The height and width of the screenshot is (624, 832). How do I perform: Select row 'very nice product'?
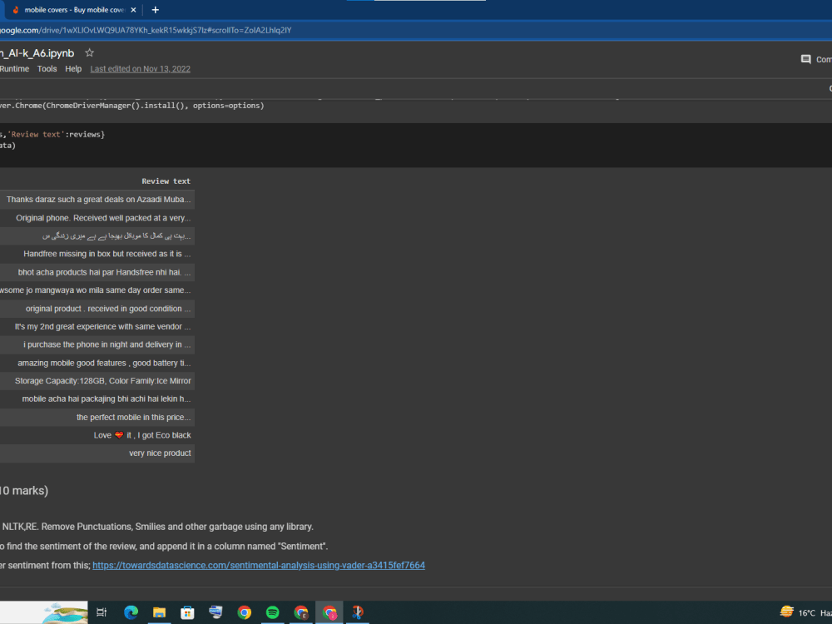(97, 453)
